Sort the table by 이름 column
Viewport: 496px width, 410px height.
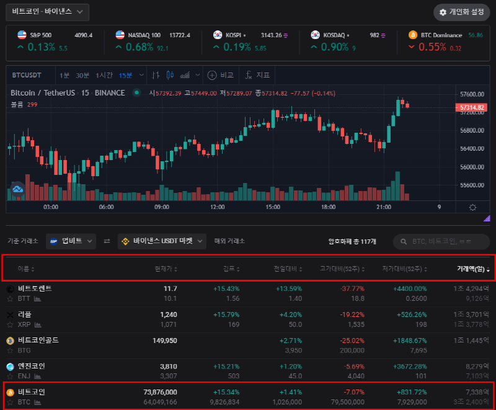(26, 269)
